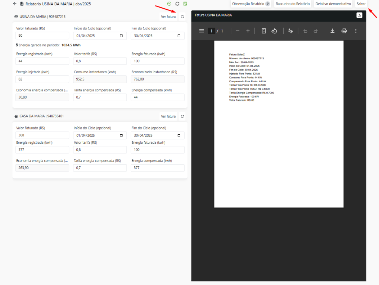
Task: Print the invoice PDF
Action: pos(344,31)
